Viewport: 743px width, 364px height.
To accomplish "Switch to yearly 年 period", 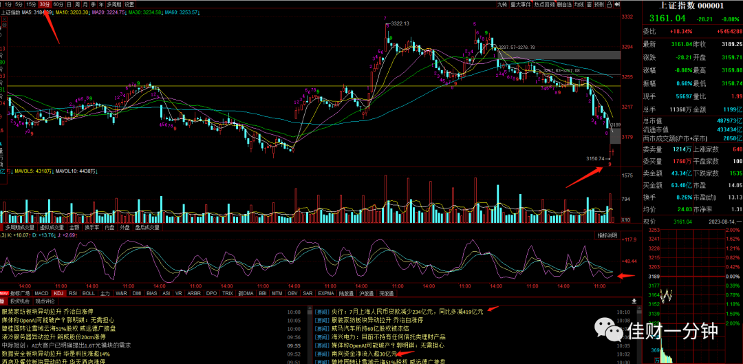I will point(101,4).
